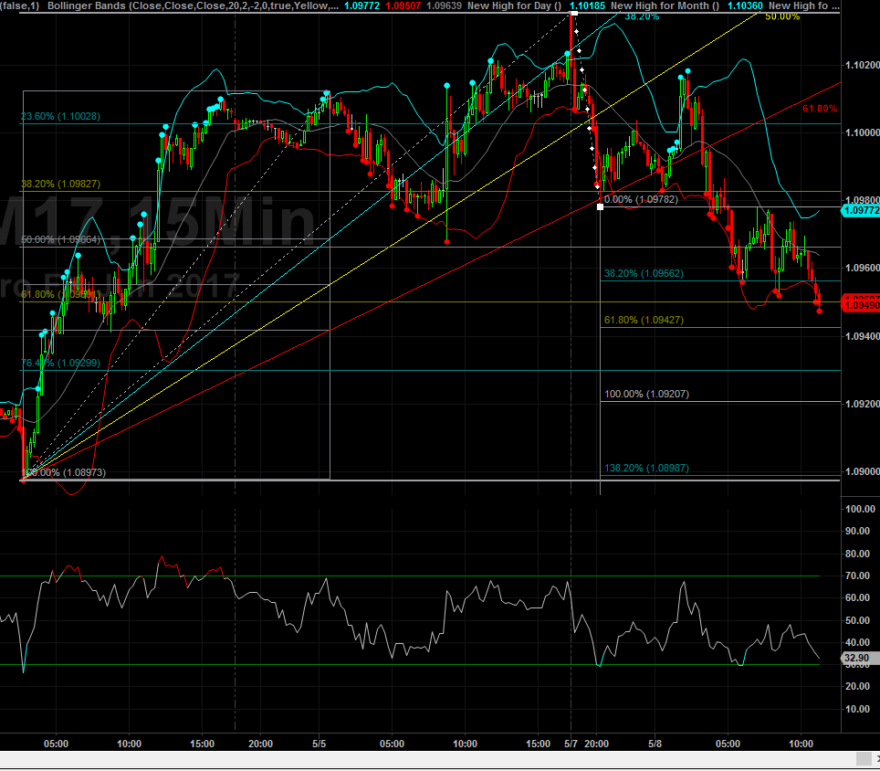880x771 pixels.
Task: Click the 5/8 date marker on time axis
Action: [x=655, y=744]
